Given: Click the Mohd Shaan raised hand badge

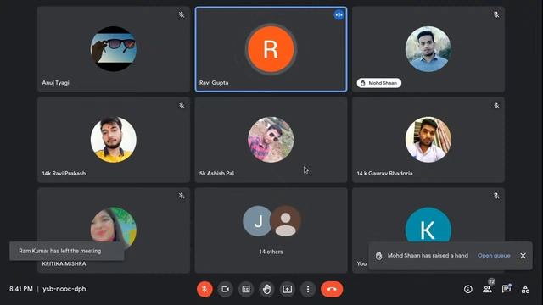Looking at the screenshot, I should 379,83.
